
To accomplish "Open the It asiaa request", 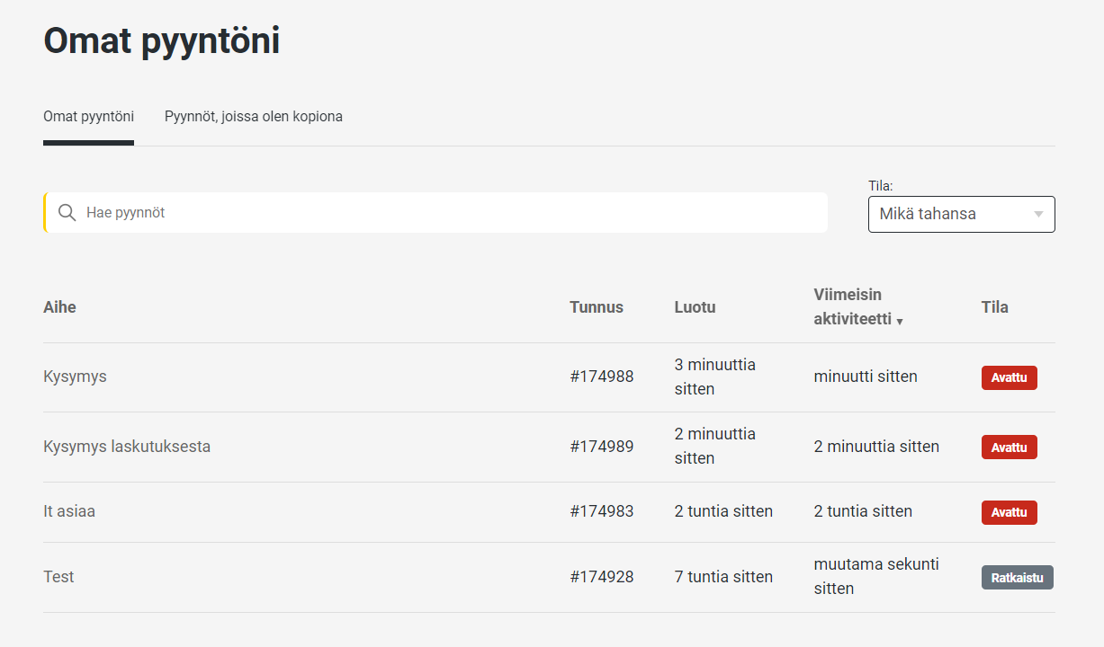I will click(69, 511).
